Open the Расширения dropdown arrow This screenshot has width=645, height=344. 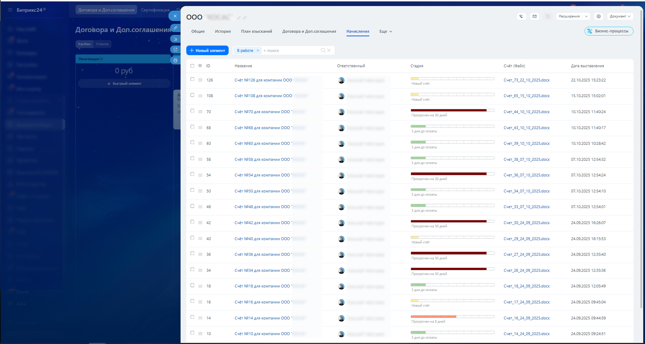point(586,16)
